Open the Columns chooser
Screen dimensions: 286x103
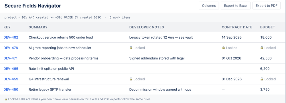coord(209,6)
